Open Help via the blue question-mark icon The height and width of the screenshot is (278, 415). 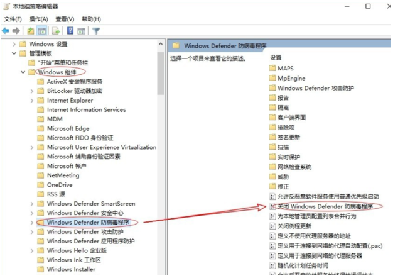70,30
